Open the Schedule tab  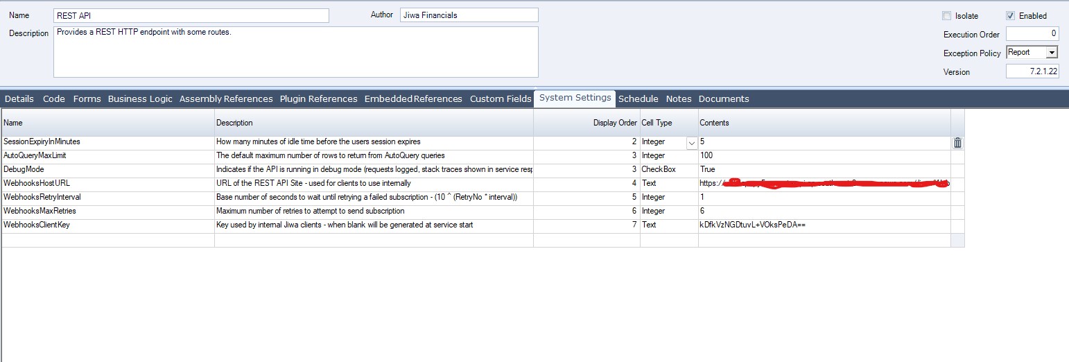638,99
